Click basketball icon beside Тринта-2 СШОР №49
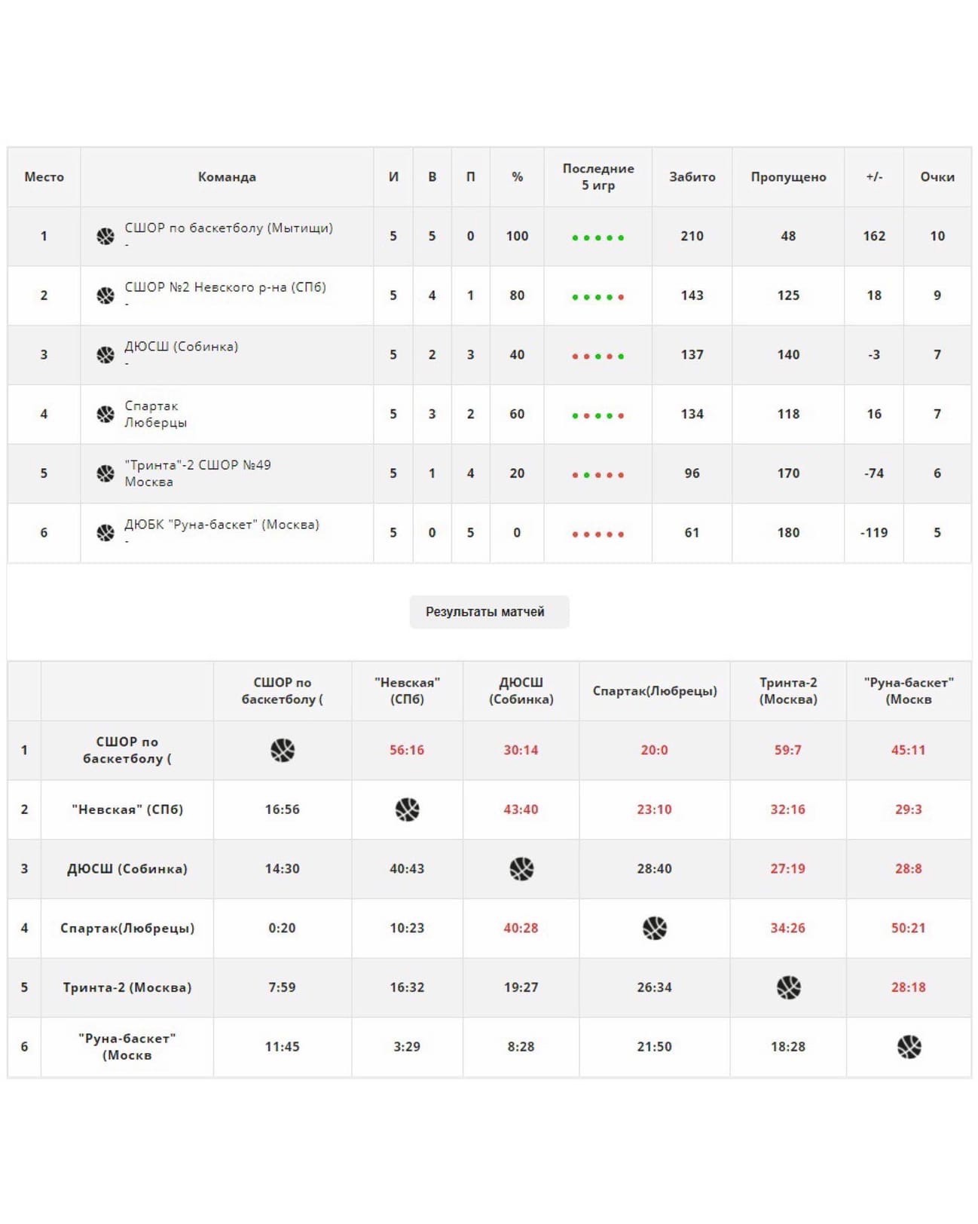 click(x=105, y=473)
